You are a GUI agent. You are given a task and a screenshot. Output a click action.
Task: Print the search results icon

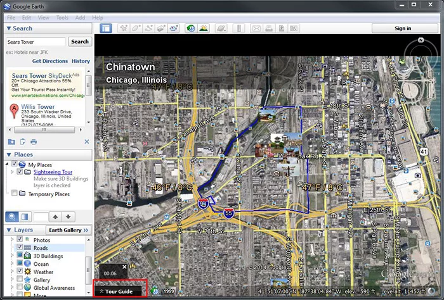pyautogui.click(x=34, y=142)
